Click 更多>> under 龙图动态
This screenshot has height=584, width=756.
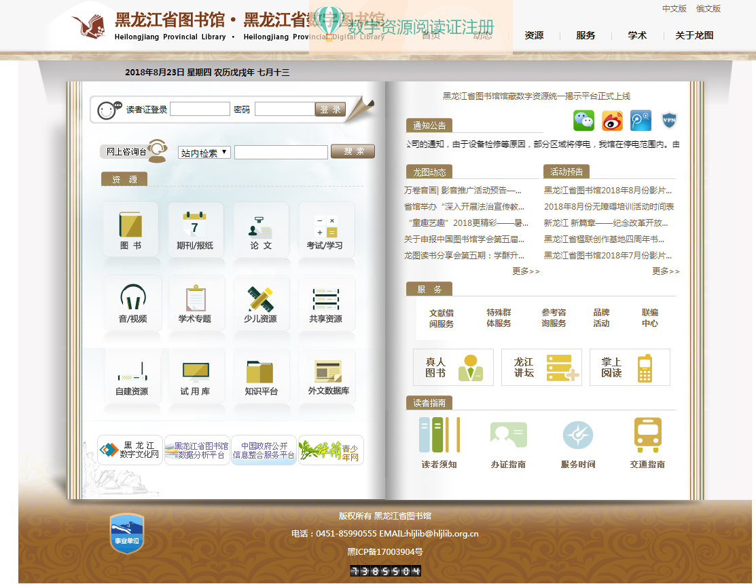point(526,271)
